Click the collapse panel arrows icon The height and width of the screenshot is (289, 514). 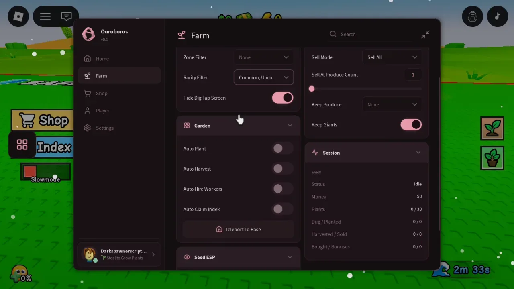click(x=425, y=35)
